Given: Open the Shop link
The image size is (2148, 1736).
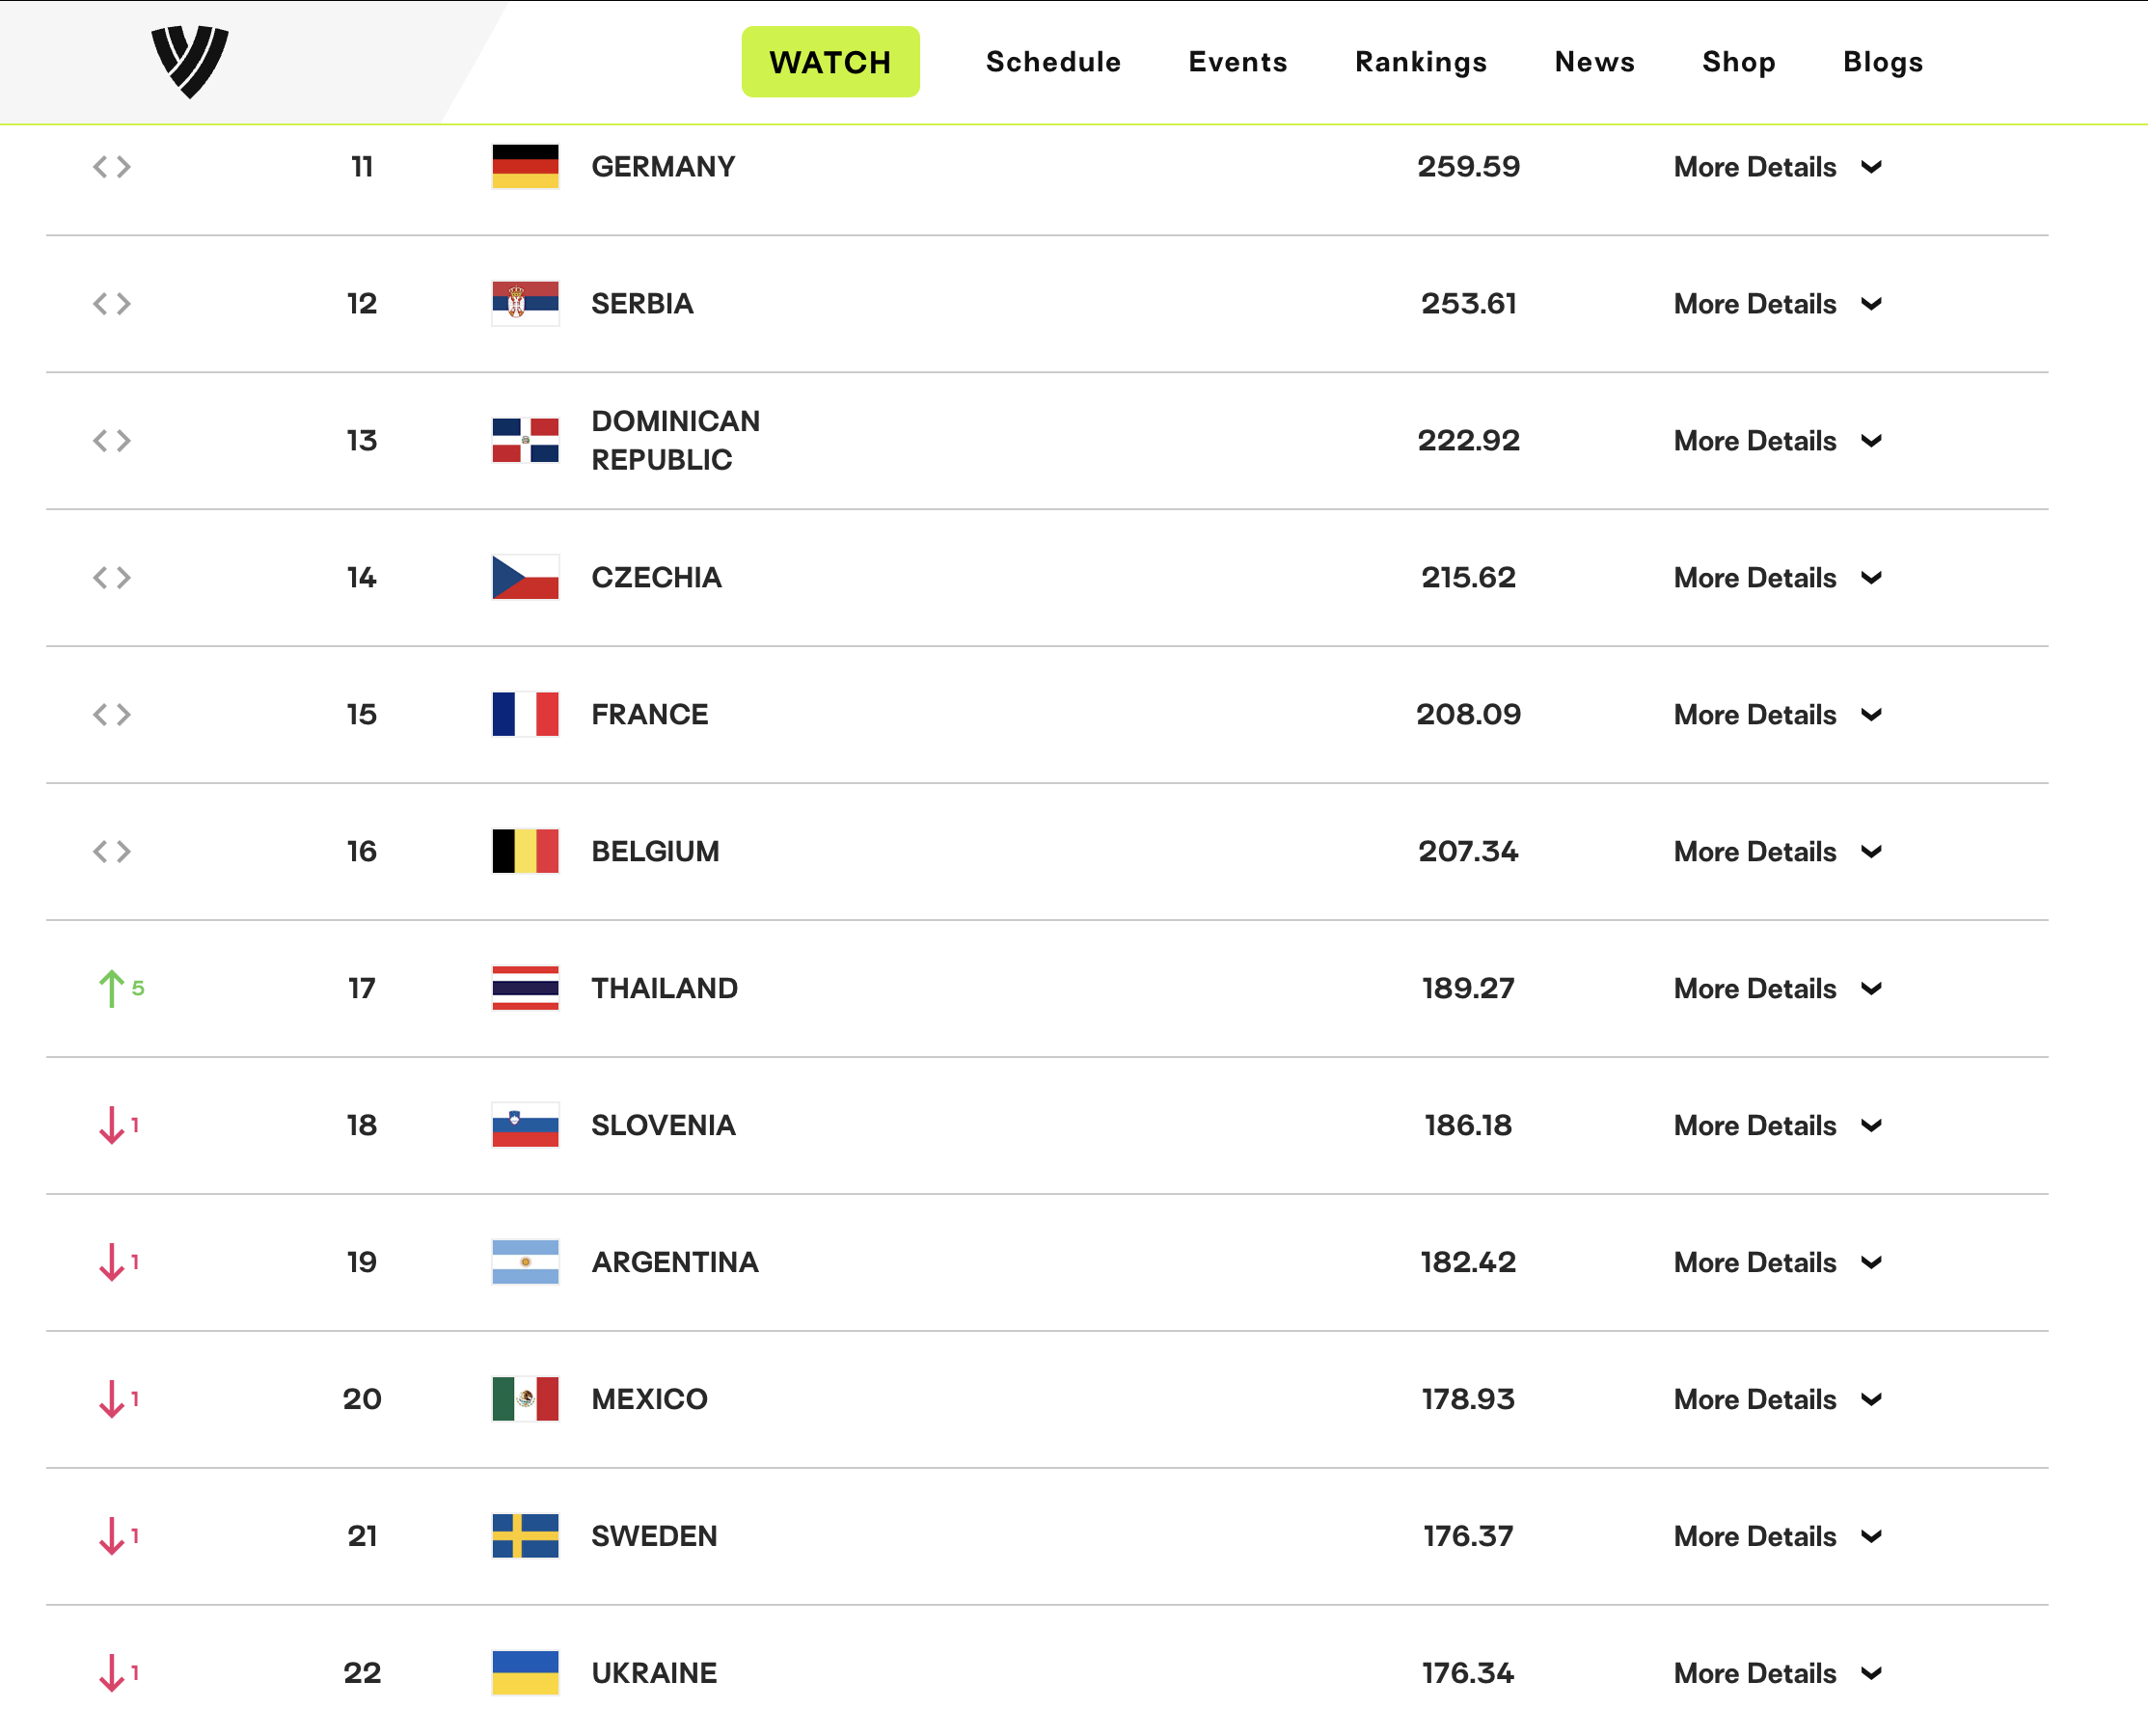Looking at the screenshot, I should click(1739, 62).
